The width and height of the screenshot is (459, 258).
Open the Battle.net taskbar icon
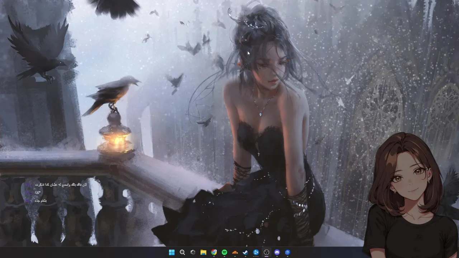coord(256,252)
